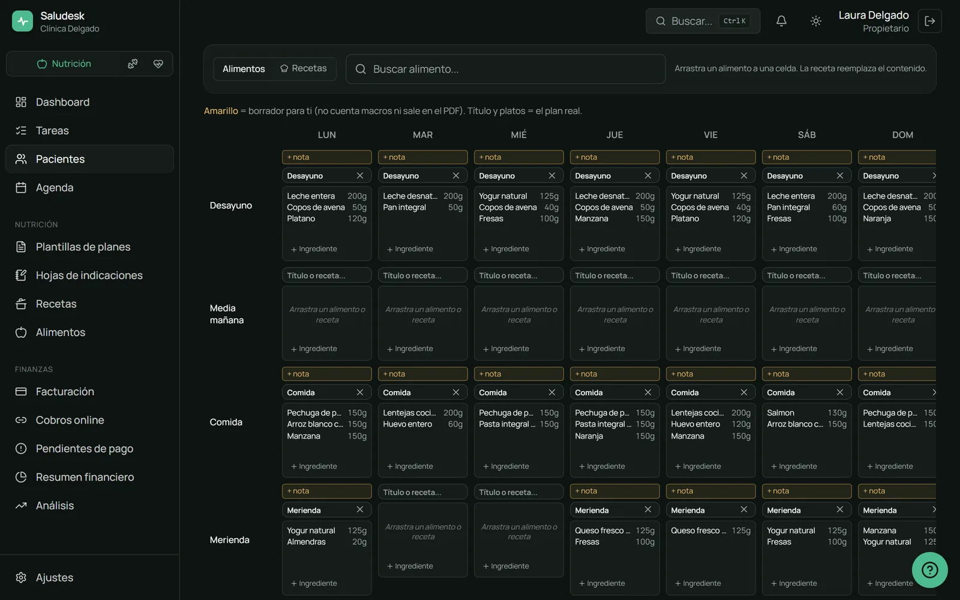Screen dimensions: 960x600
Task: Toggle light theme sun icon
Action: tap(815, 21)
